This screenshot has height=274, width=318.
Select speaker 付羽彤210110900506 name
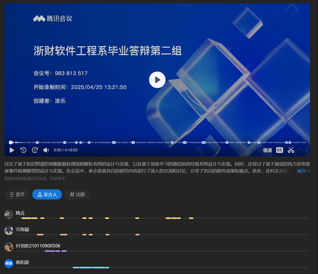[x=38, y=246]
